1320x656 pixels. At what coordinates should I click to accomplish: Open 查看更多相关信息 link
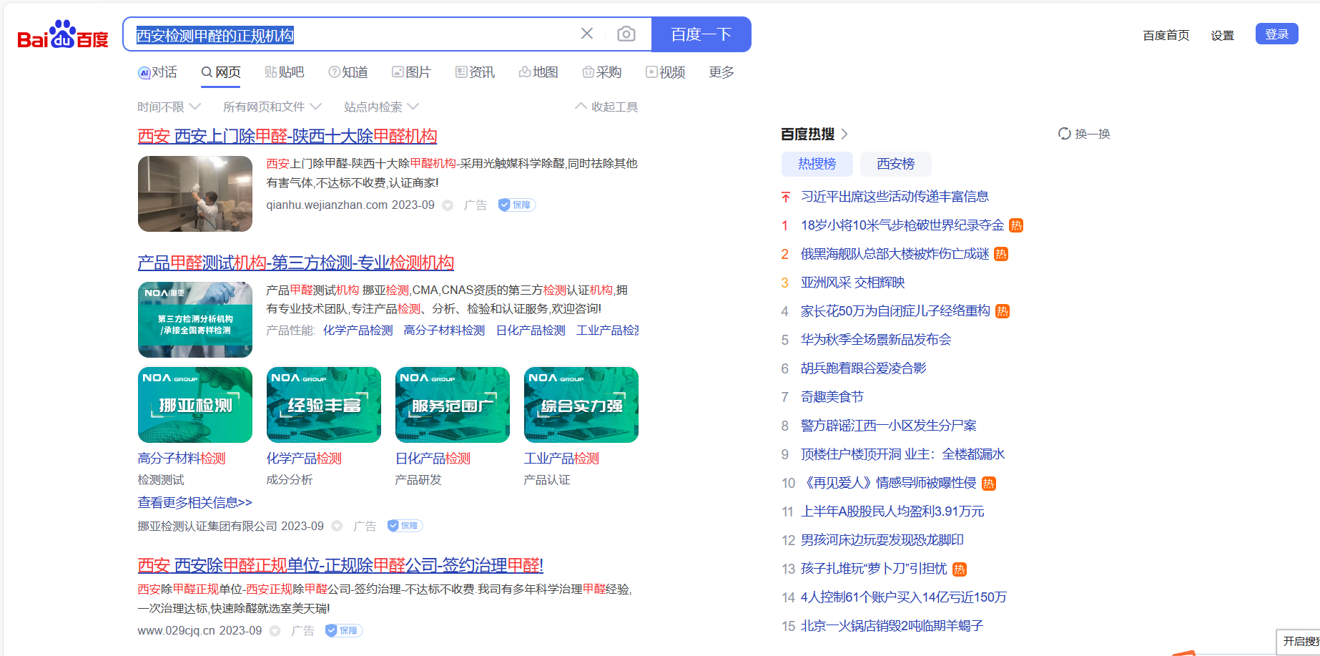pos(194,503)
